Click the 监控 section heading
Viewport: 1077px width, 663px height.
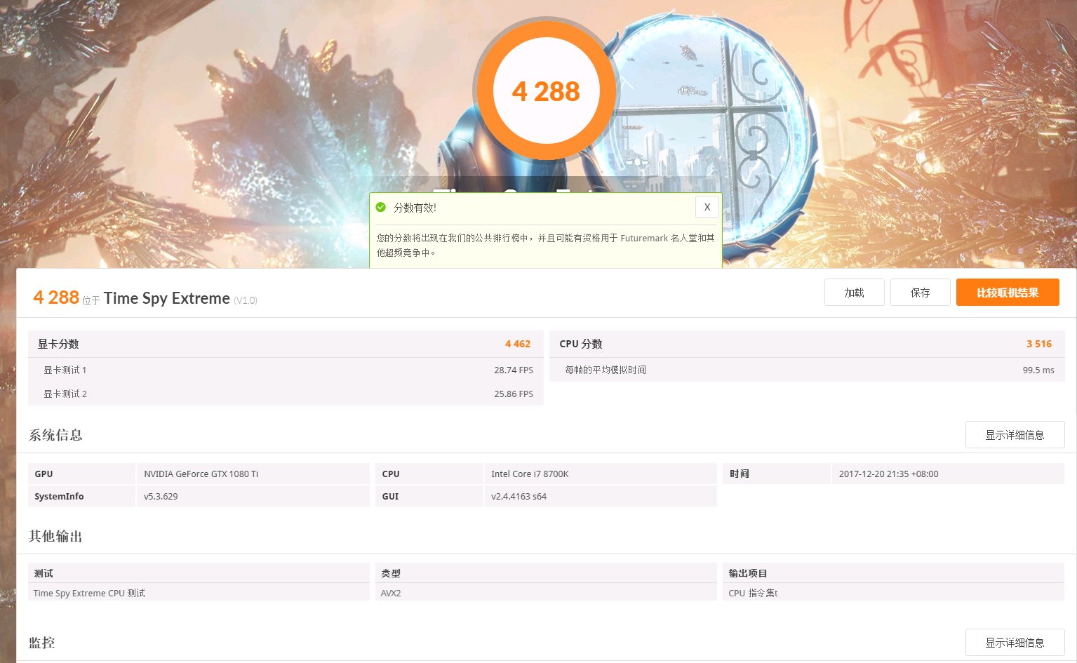click(x=41, y=643)
